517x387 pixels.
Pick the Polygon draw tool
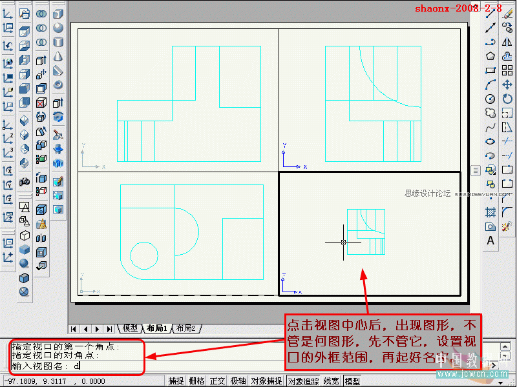point(491,56)
